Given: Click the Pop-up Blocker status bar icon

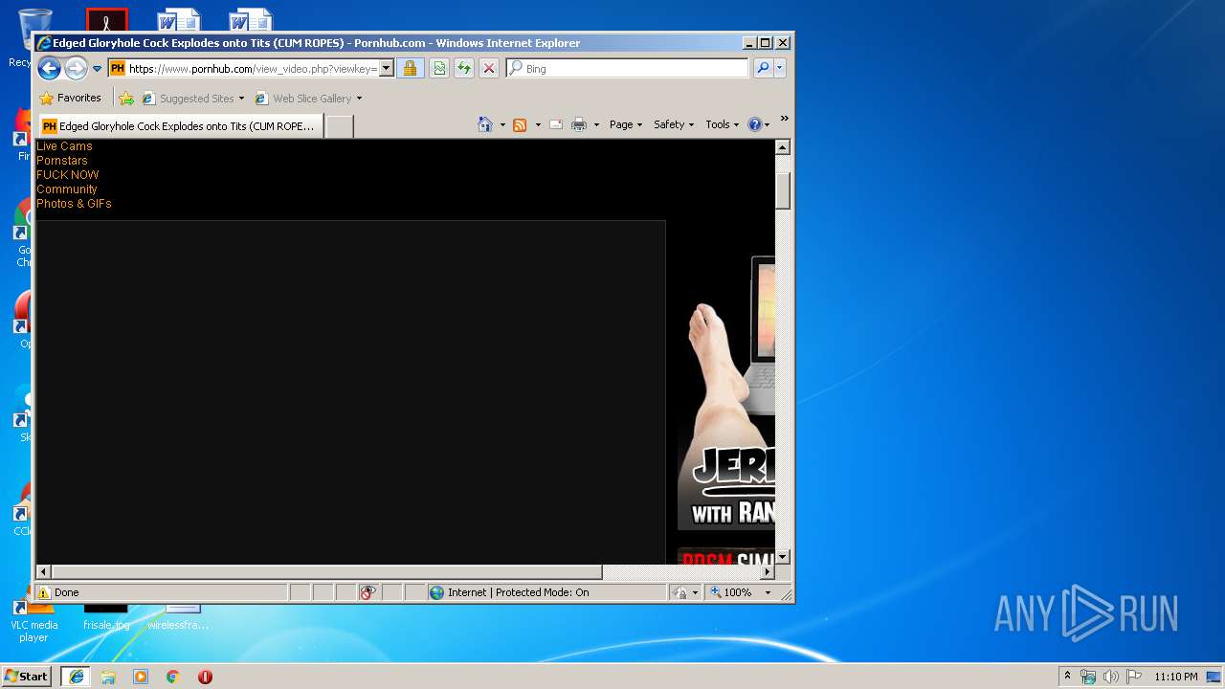Looking at the screenshot, I should [x=368, y=592].
